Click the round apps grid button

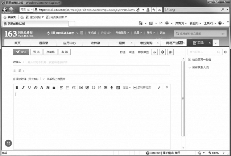(x=8, y=143)
